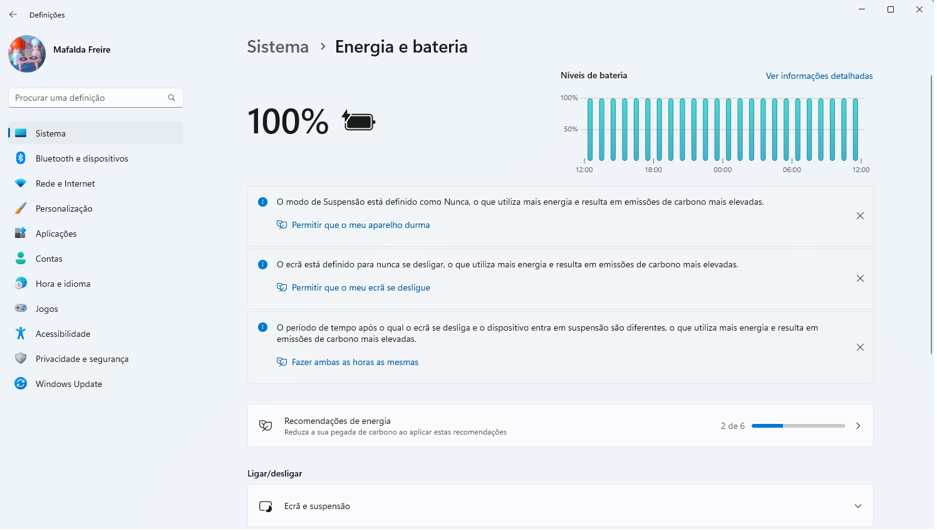937x531 pixels.
Task: Close the differing time periods notice
Action: point(860,348)
